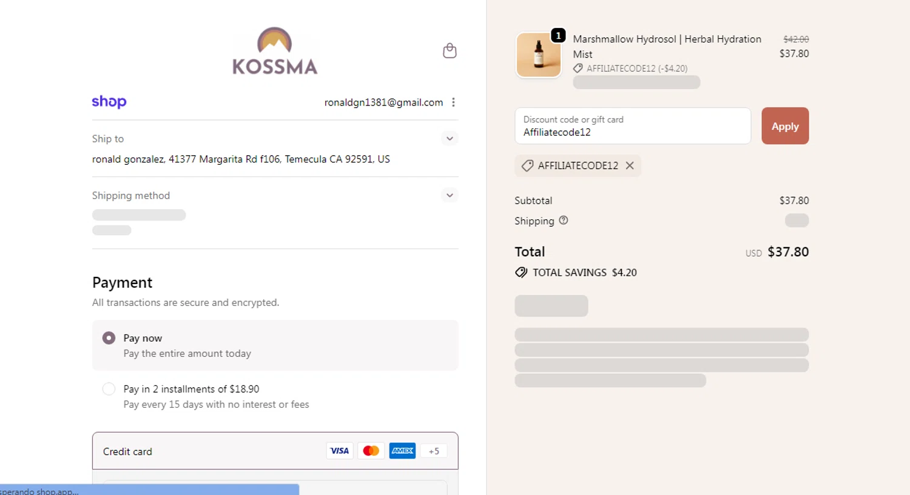Click 'Pay the entire amount today' description
Viewport: 910px width, 495px height.
coord(187,353)
